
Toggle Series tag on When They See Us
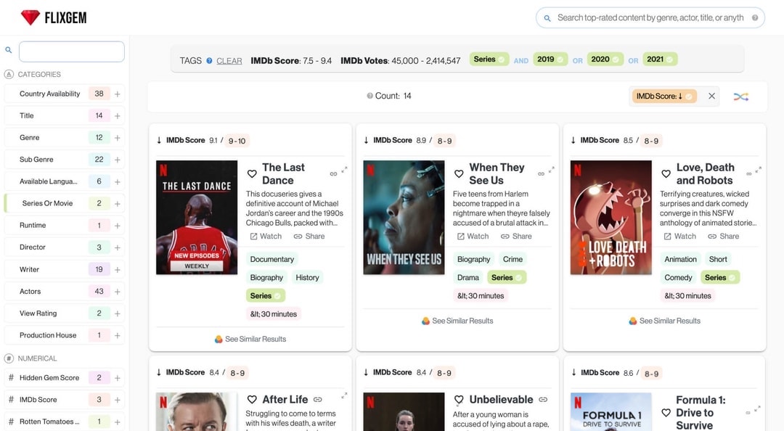pos(507,277)
